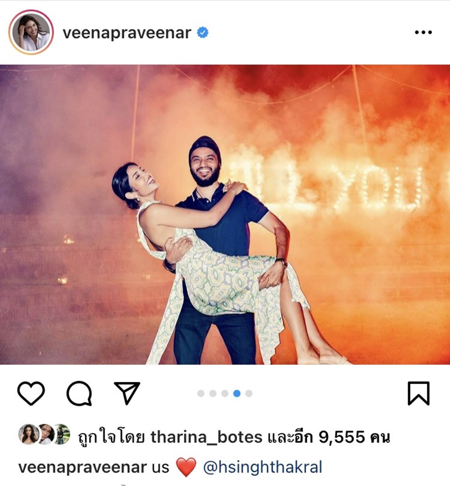450x486 pixels.
Task: Open the three-dot more options menu
Action: tap(423, 32)
